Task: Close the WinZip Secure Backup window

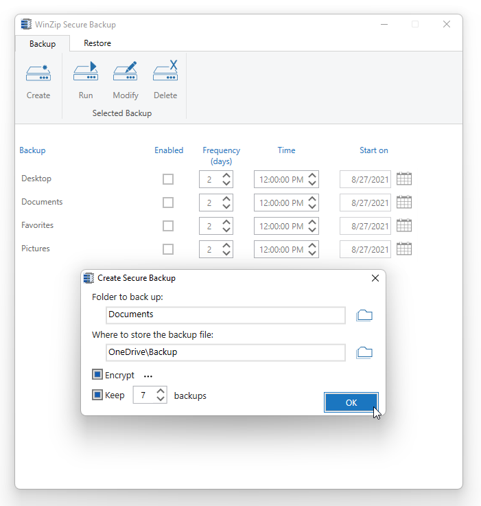Action: coord(447,24)
